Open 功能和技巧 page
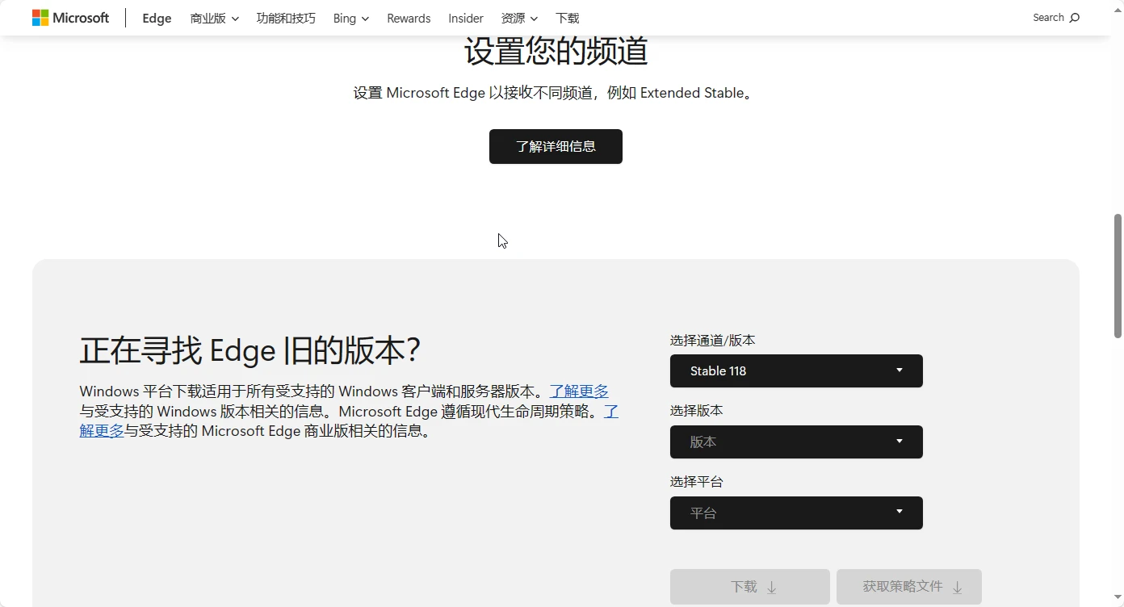The width and height of the screenshot is (1124, 607). (286, 19)
